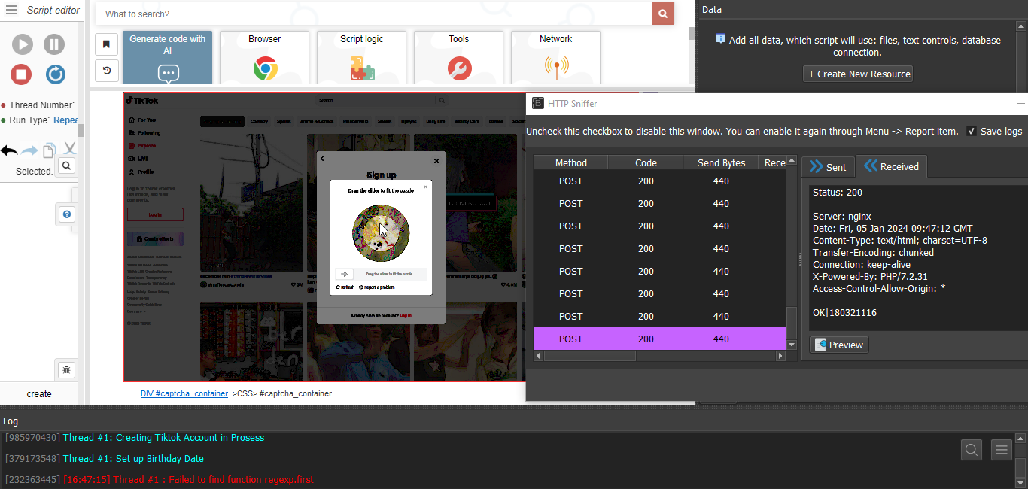Open the bug debug icon in the left panel
The image size is (1028, 489).
[67, 369]
